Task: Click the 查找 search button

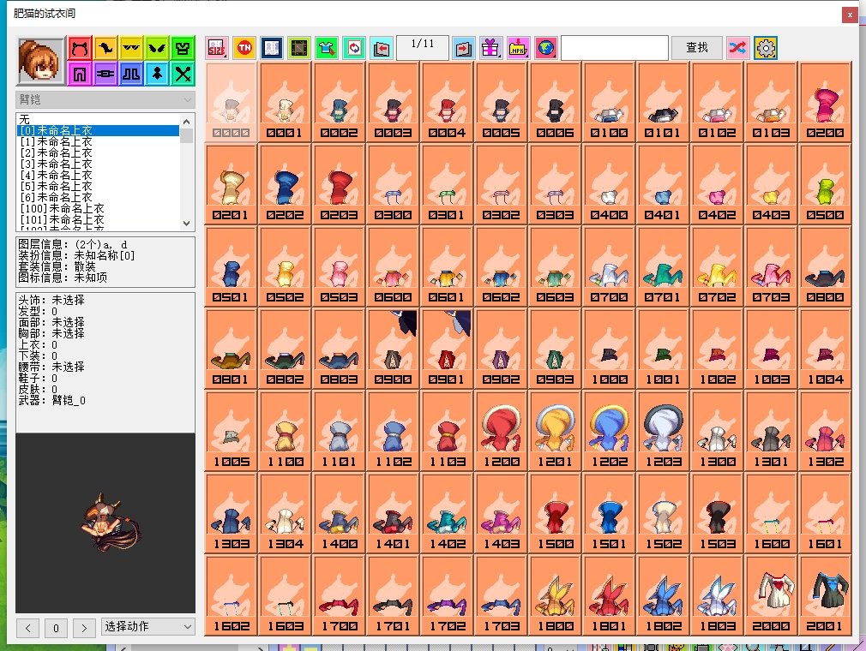Action: [697, 48]
